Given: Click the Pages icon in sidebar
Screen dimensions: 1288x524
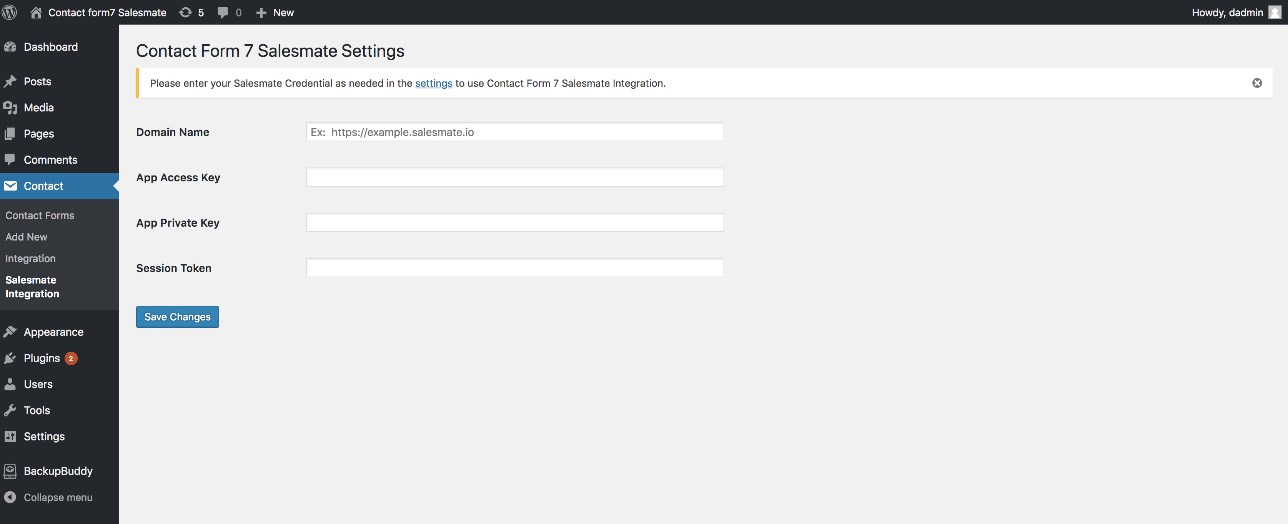Looking at the screenshot, I should [x=10, y=133].
